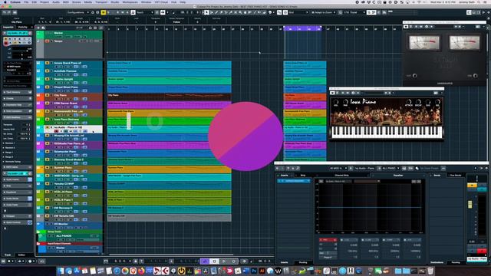Click the Play button in transport bar
This screenshot has height=276, width=491.
point(223,261)
